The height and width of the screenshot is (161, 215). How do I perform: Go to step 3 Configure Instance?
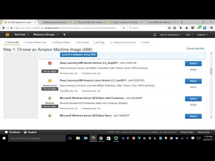tap(60, 43)
